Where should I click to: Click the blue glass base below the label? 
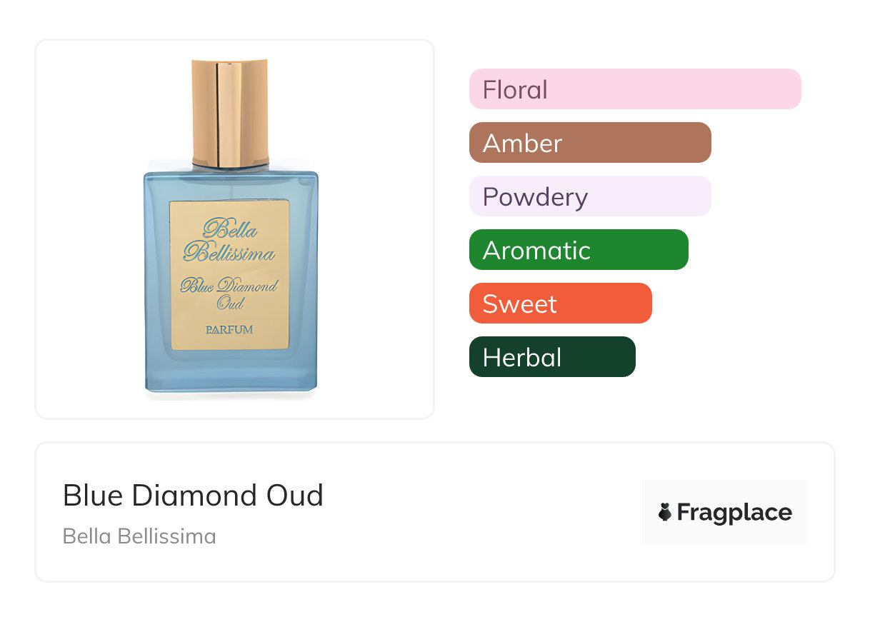(x=230, y=371)
